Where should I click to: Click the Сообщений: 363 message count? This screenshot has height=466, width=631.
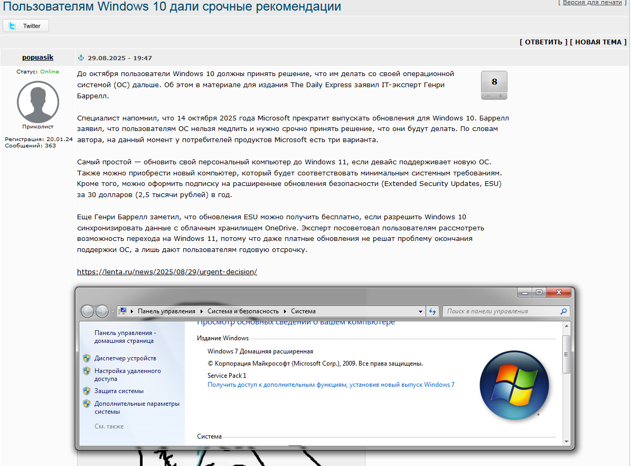click(x=30, y=146)
